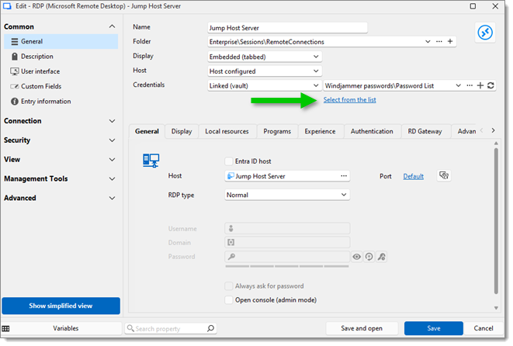Click the Default port link
Image resolution: width=513 pixels, height=346 pixels.
pos(413,176)
